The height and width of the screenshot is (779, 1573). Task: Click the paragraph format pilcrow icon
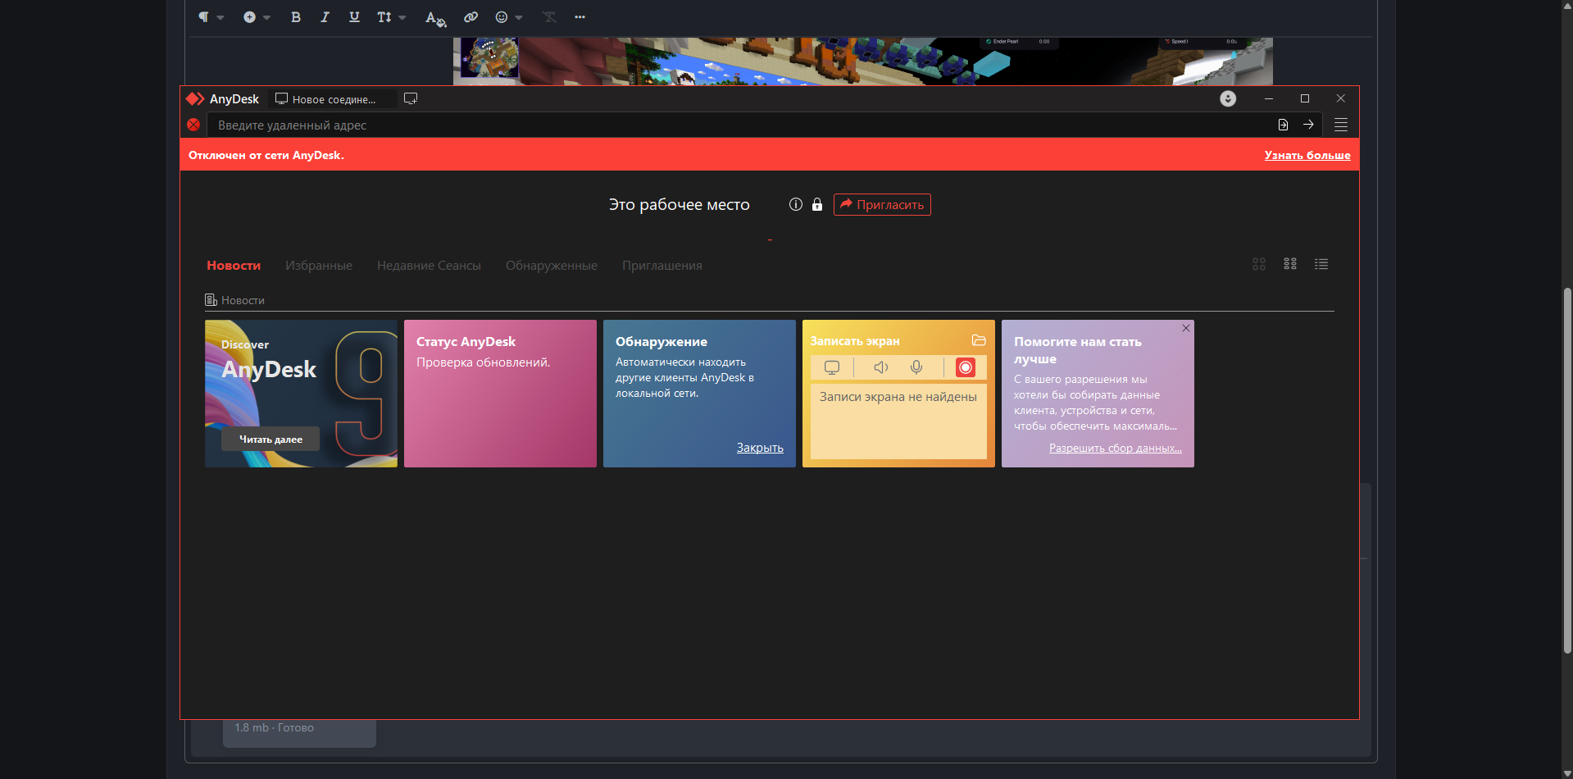203,17
